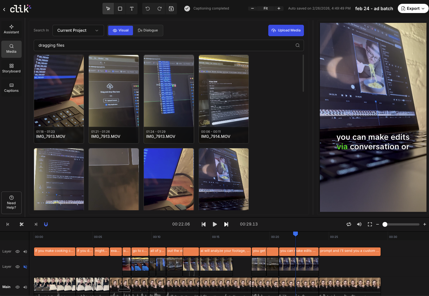The height and width of the screenshot is (296, 429).
Task: Select the Text tool in the toolbar
Action: point(132,9)
